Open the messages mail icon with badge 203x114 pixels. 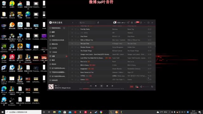click(136, 22)
